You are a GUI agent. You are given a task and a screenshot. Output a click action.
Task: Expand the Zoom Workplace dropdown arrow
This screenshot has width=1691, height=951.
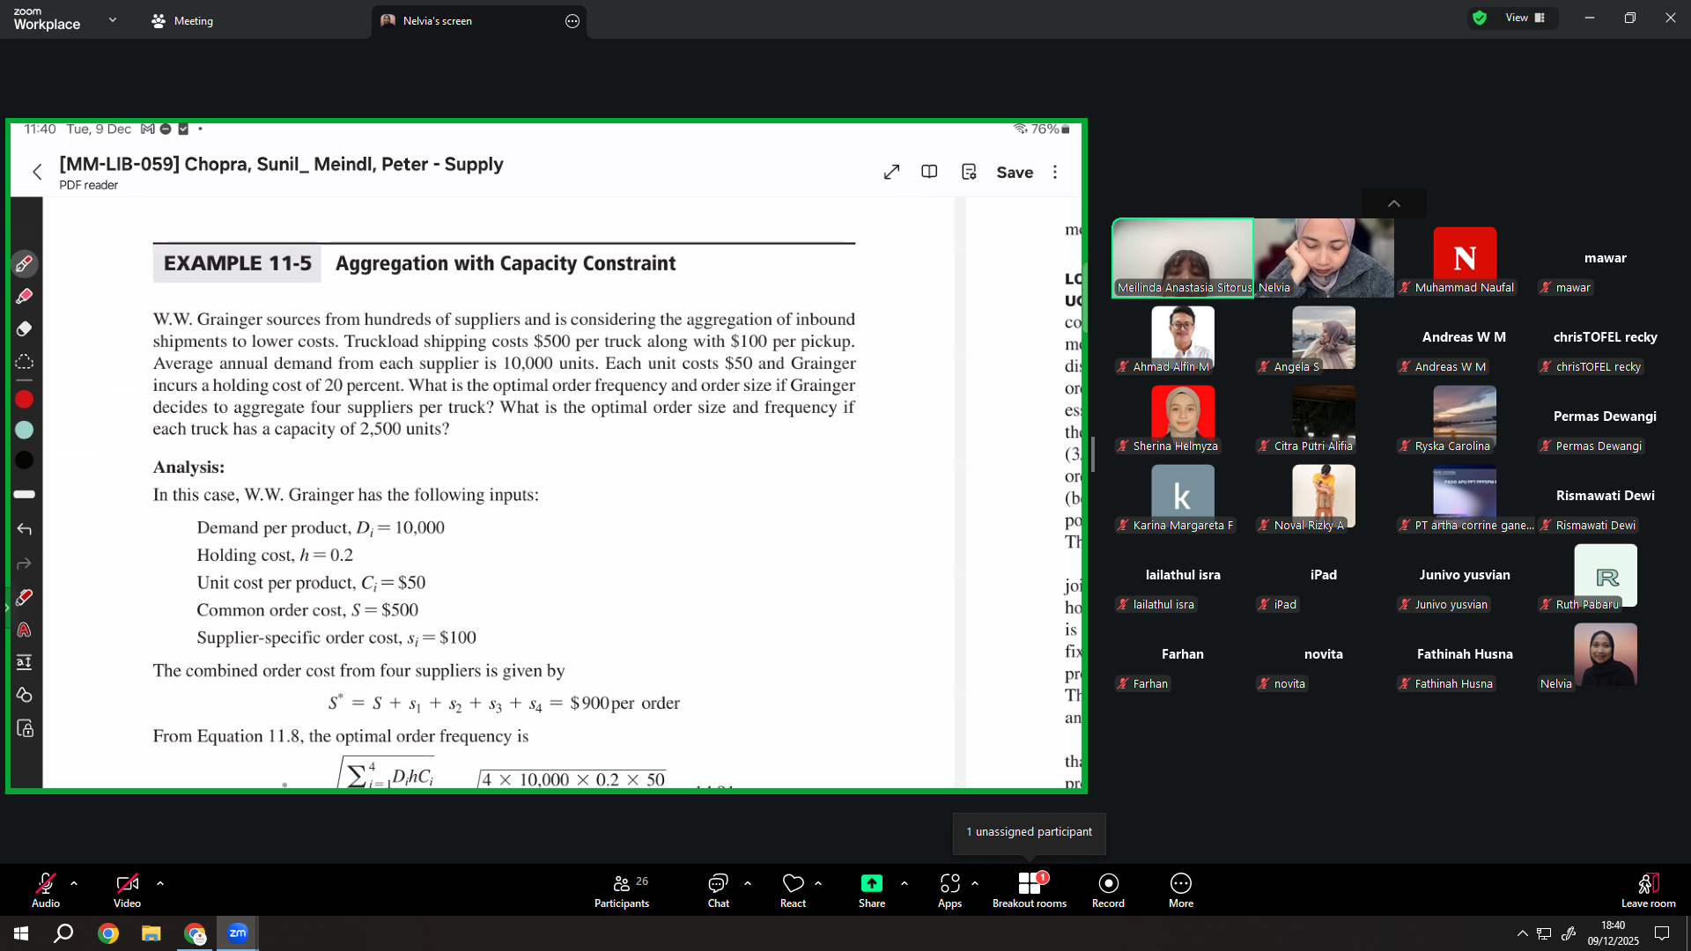pos(113,19)
